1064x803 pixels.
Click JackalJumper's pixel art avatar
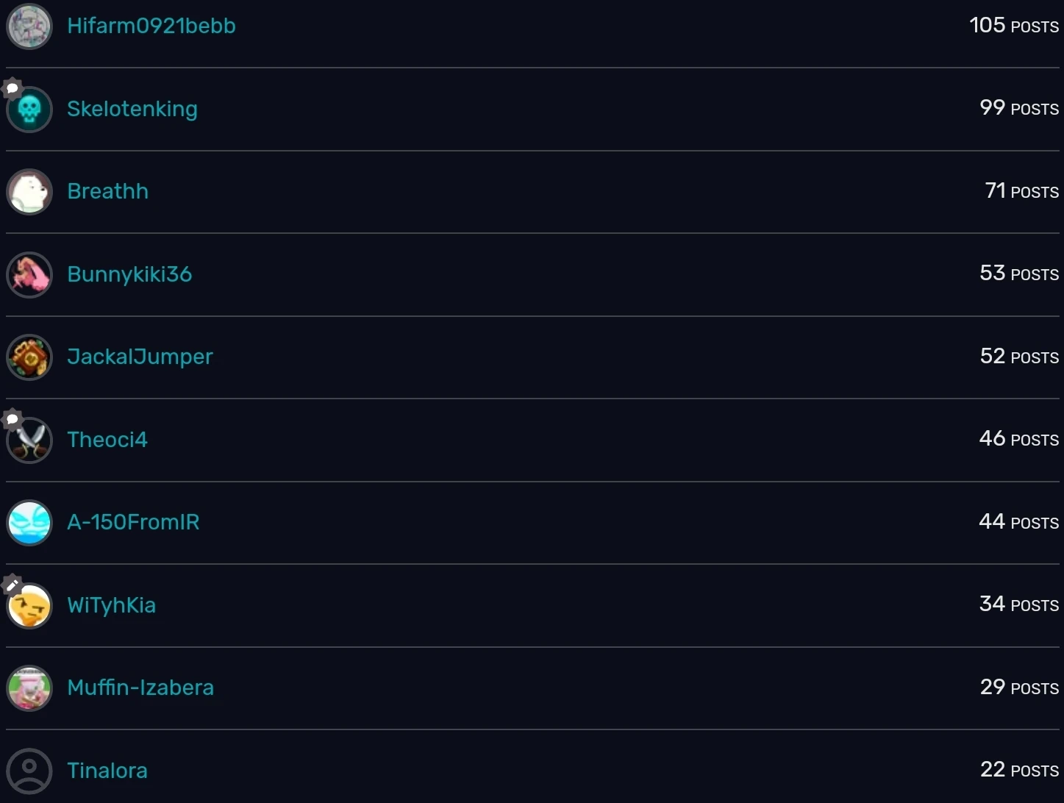pyautogui.click(x=29, y=357)
